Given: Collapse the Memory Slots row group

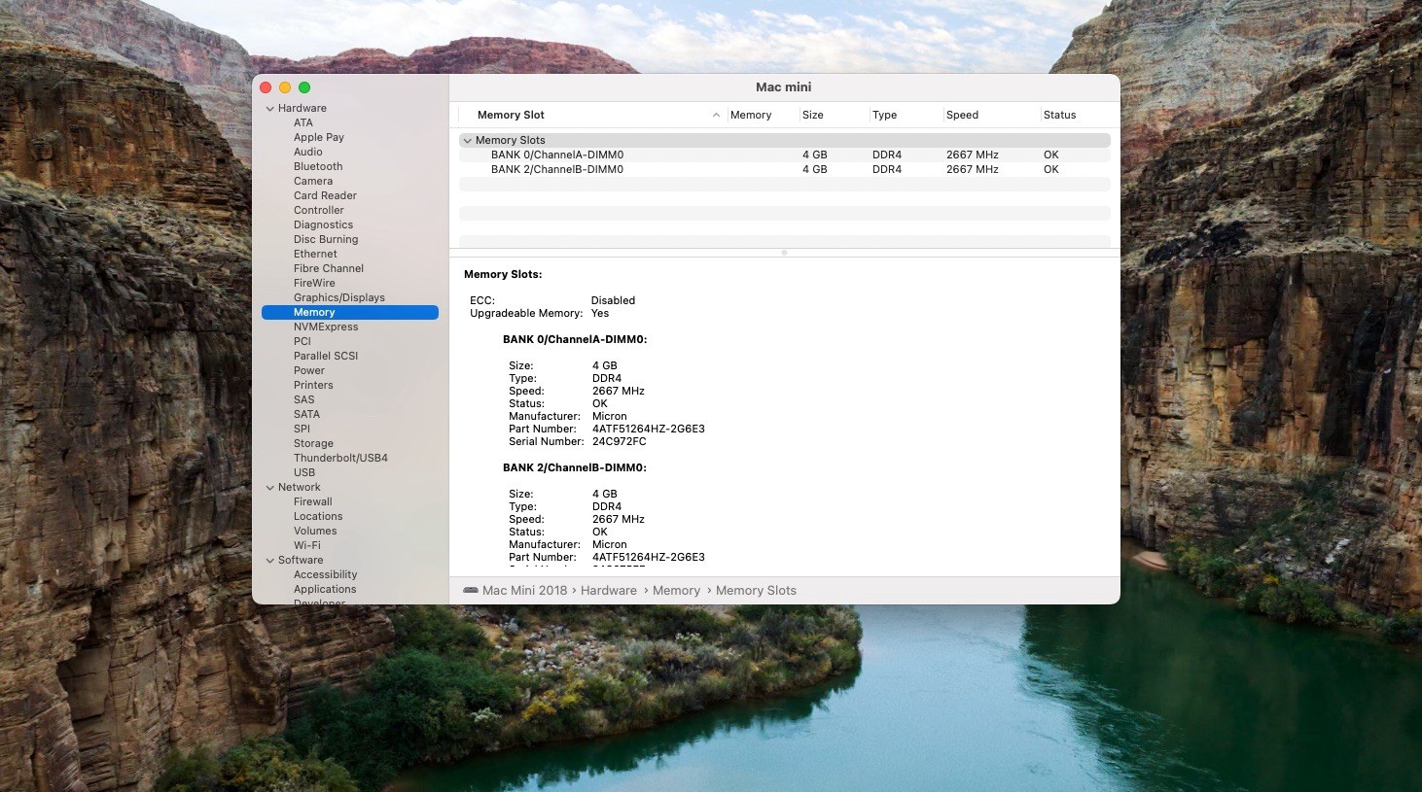Looking at the screenshot, I should 468,141.
